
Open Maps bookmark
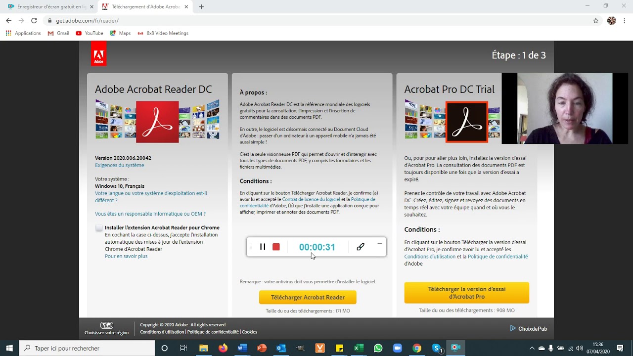(x=120, y=33)
